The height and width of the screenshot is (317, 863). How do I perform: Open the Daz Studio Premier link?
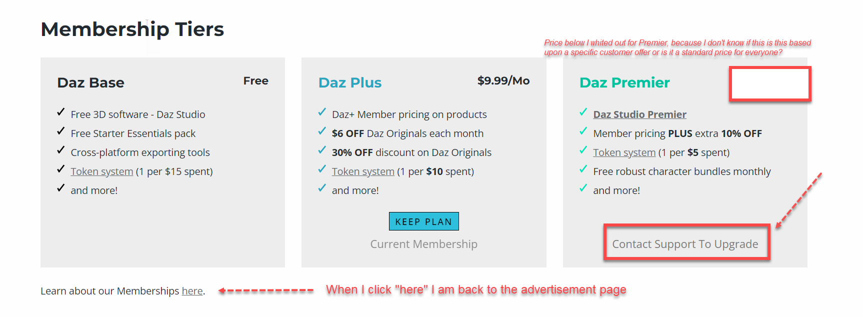[639, 114]
